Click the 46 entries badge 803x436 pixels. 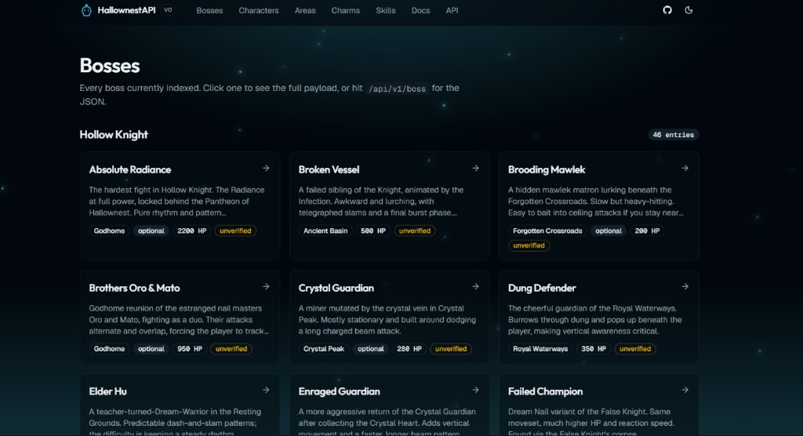click(673, 135)
